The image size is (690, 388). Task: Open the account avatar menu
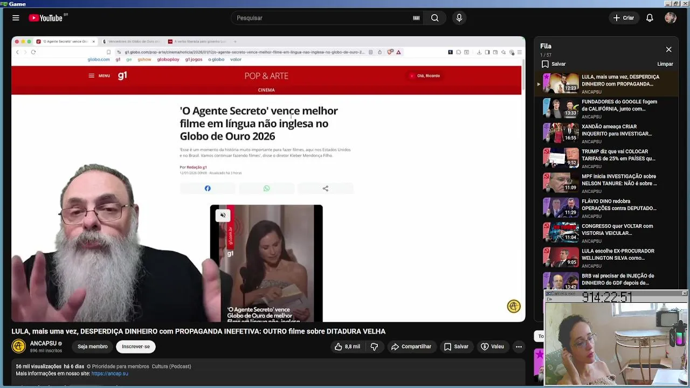(671, 18)
